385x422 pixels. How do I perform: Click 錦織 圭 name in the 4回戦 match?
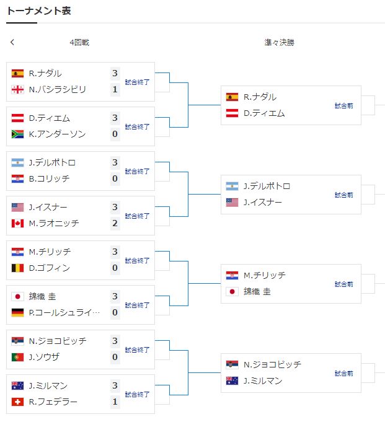[43, 296]
